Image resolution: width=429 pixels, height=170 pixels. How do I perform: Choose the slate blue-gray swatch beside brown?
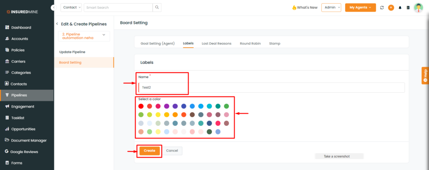[x=201, y=114]
